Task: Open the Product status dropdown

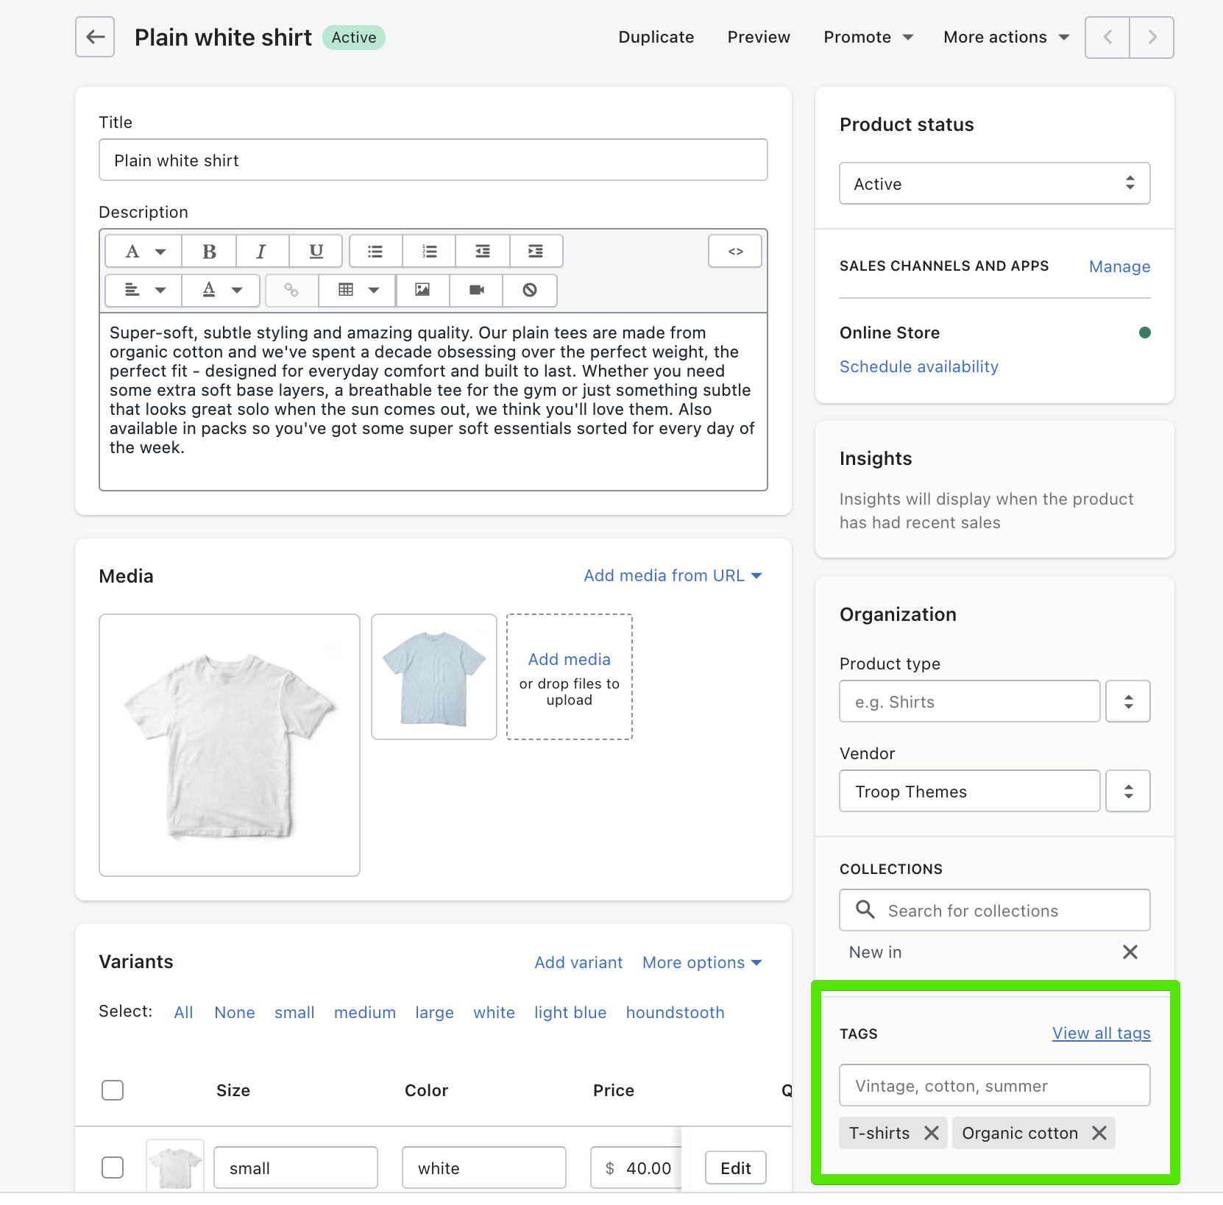Action: click(x=995, y=183)
